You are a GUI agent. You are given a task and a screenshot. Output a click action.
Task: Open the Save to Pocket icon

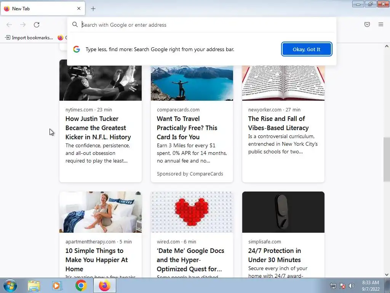pos(367,24)
